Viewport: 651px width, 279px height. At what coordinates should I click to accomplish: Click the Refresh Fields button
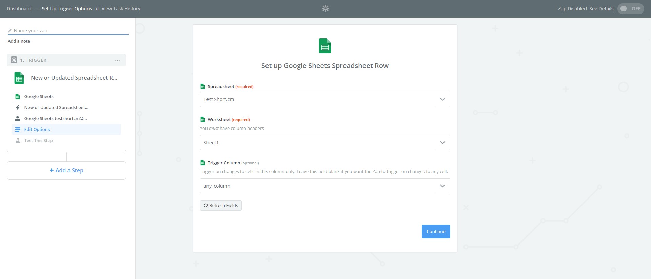point(221,206)
